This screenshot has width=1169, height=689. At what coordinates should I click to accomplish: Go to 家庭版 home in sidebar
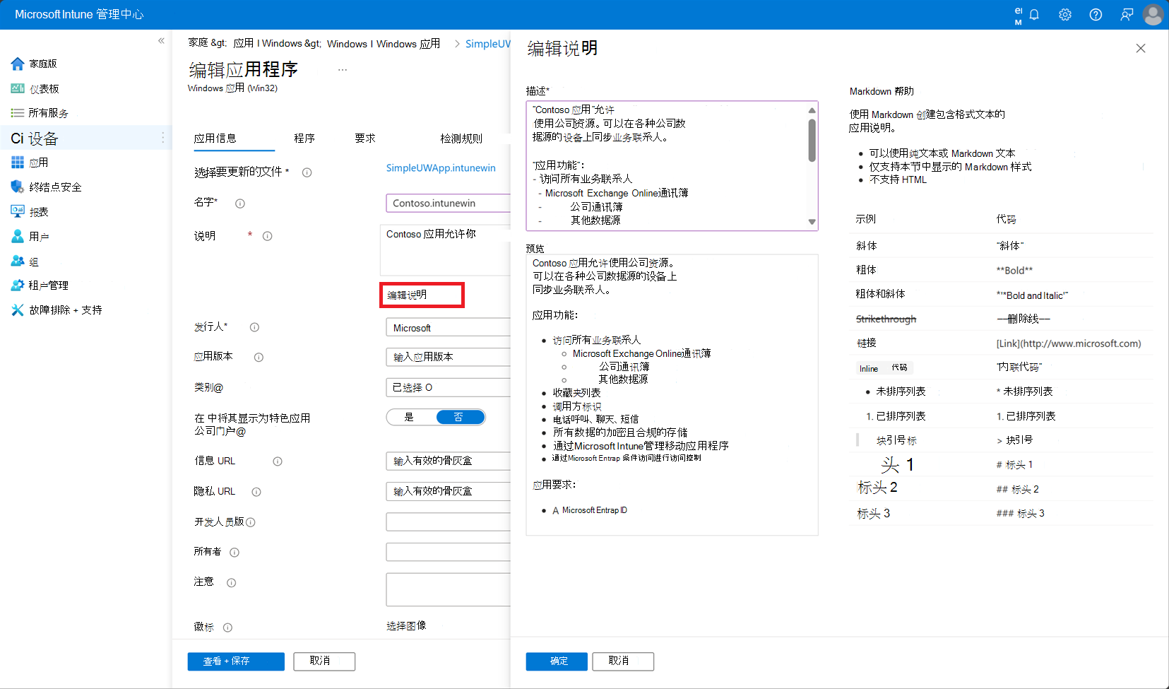pyautogui.click(x=35, y=64)
